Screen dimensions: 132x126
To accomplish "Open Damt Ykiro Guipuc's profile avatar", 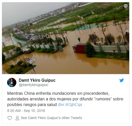I will tap(12, 82).
